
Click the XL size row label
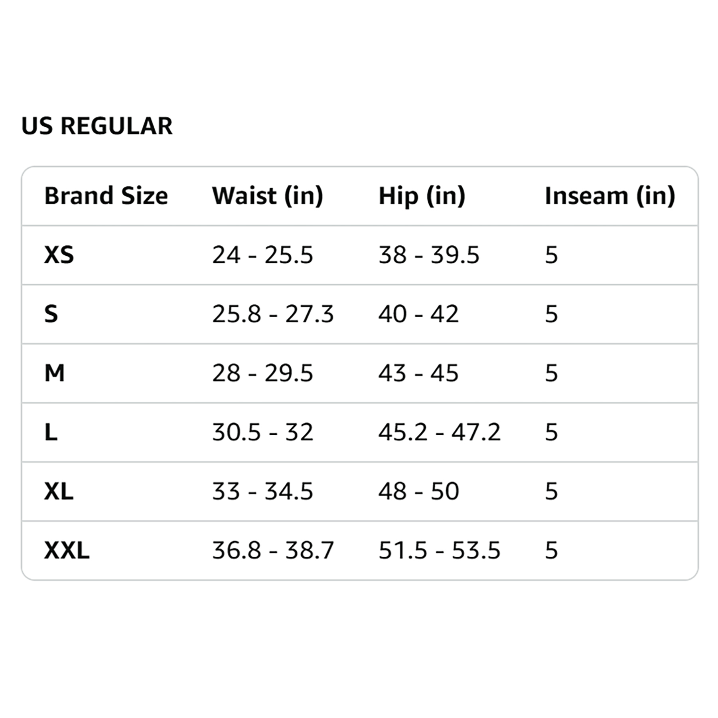pyautogui.click(x=59, y=491)
